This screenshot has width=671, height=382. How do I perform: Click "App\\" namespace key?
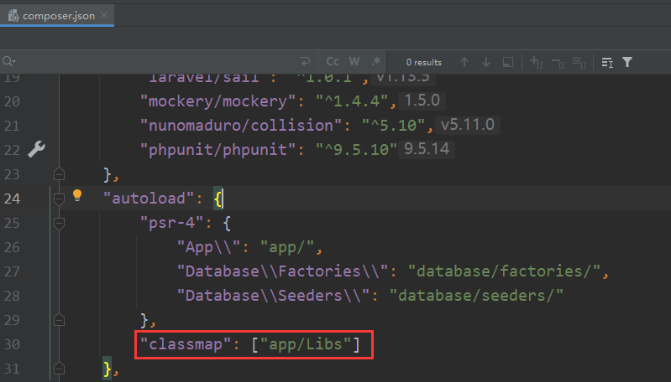[210, 247]
